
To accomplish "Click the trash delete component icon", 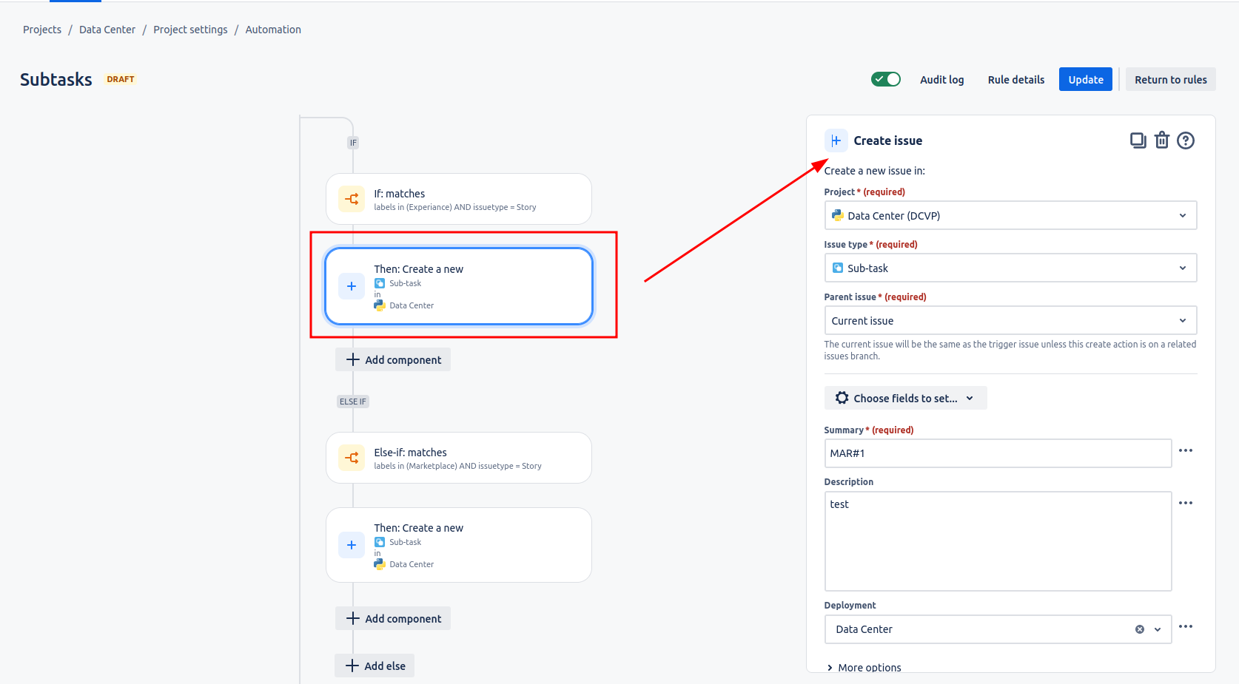I will (1161, 140).
